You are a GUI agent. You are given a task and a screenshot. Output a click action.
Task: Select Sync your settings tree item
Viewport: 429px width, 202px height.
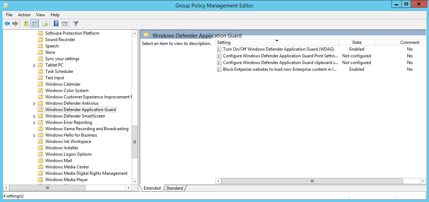tap(62, 59)
